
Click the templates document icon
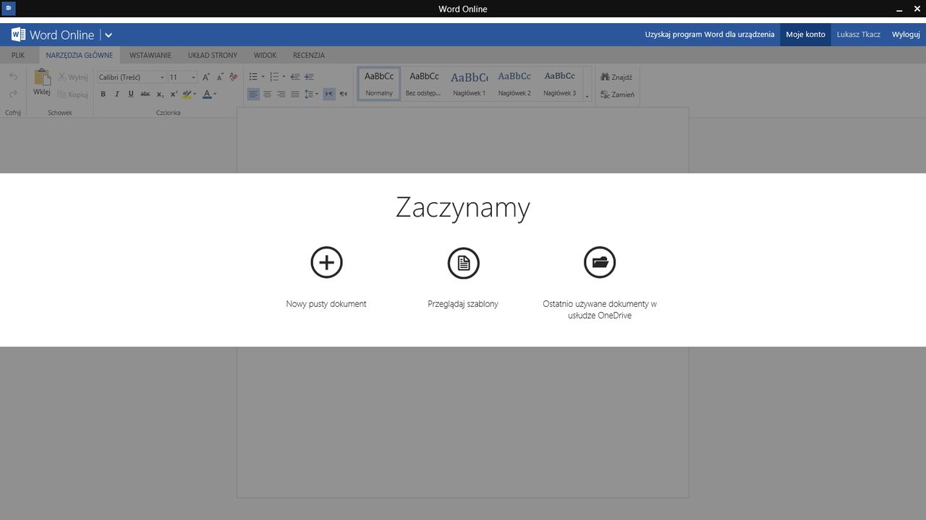click(463, 263)
